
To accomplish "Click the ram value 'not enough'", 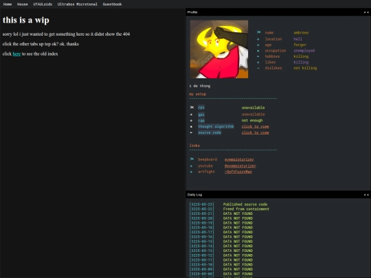I will tap(252, 121).
